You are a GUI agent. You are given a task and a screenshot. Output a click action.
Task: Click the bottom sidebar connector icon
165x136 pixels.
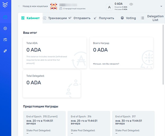pos(5,51)
